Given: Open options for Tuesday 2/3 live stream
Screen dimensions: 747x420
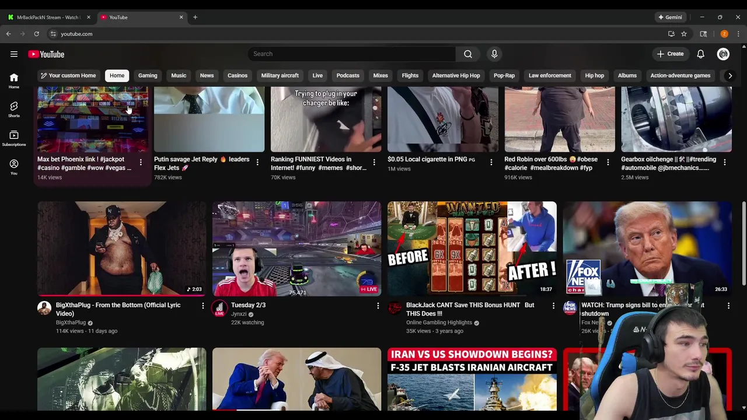Looking at the screenshot, I should tap(378, 306).
